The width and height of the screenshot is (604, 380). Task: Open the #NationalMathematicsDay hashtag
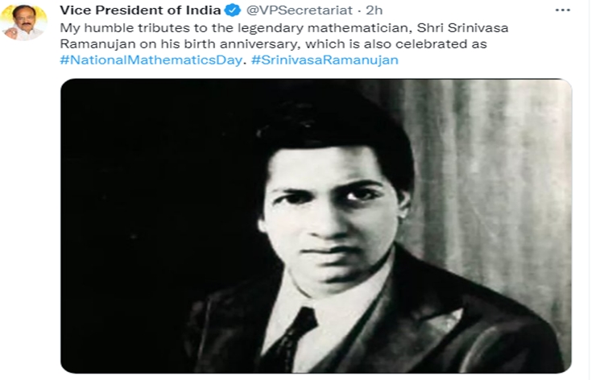tap(150, 60)
